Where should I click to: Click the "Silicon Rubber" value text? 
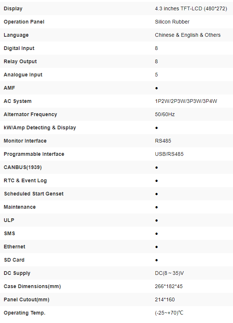[x=172, y=22]
